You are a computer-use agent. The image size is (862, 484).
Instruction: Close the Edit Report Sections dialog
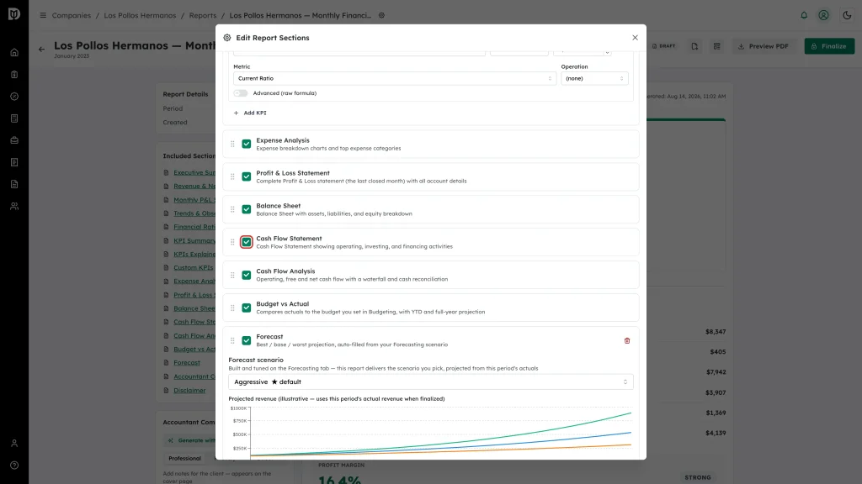point(635,38)
